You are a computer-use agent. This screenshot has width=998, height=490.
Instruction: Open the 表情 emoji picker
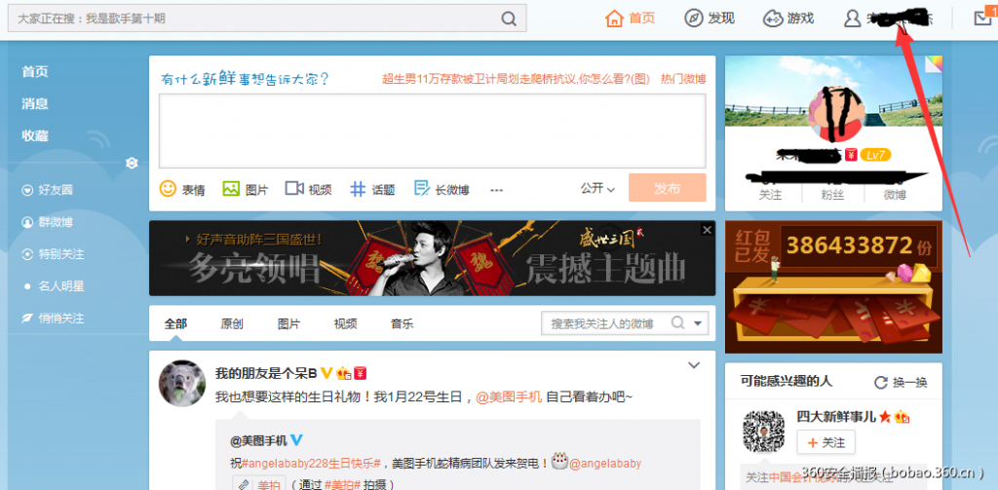point(169,188)
